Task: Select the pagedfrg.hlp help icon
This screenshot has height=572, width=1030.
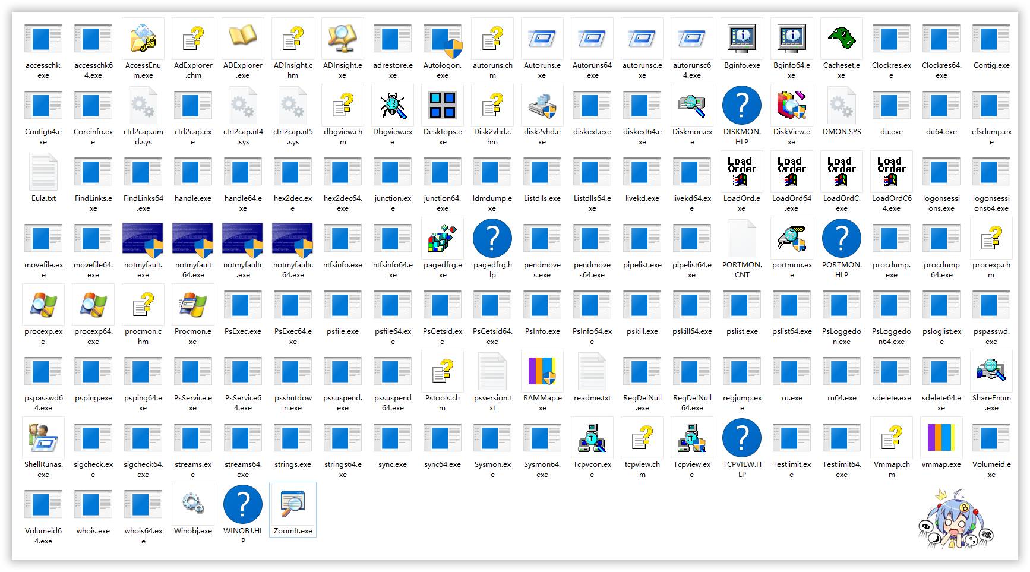Action: pyautogui.click(x=492, y=238)
